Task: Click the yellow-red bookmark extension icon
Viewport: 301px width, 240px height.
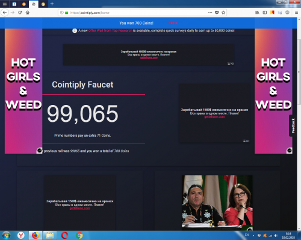Action: coord(272,13)
